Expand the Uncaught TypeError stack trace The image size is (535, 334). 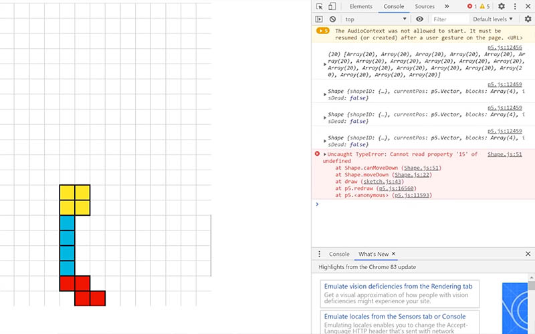[325, 154]
